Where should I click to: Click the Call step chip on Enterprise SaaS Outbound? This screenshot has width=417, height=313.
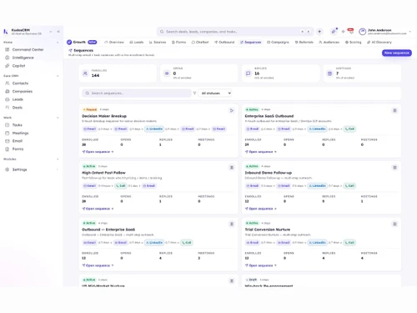349,129
